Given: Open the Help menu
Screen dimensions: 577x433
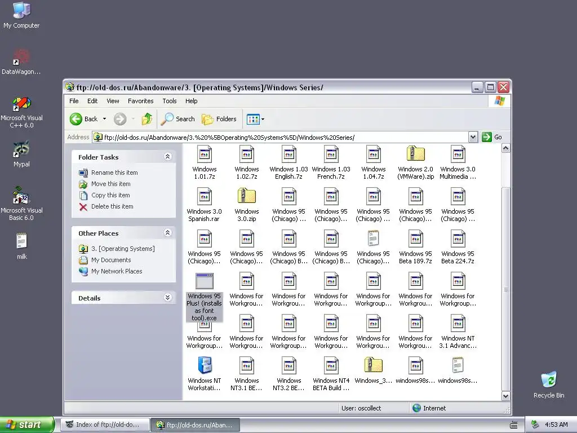Looking at the screenshot, I should click(191, 101).
